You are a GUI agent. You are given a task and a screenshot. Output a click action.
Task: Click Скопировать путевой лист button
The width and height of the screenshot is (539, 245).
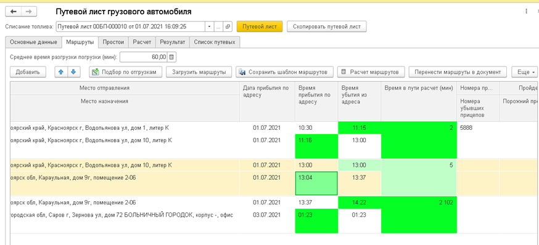click(x=327, y=26)
